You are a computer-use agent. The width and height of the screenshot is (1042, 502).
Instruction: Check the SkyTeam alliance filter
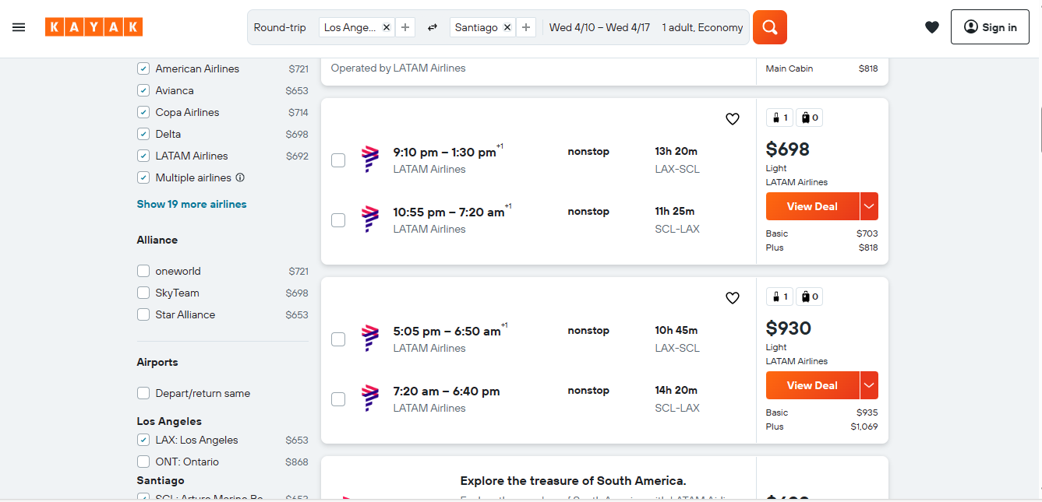(143, 293)
